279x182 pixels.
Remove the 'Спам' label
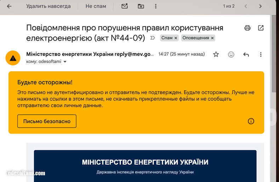tap(176, 38)
